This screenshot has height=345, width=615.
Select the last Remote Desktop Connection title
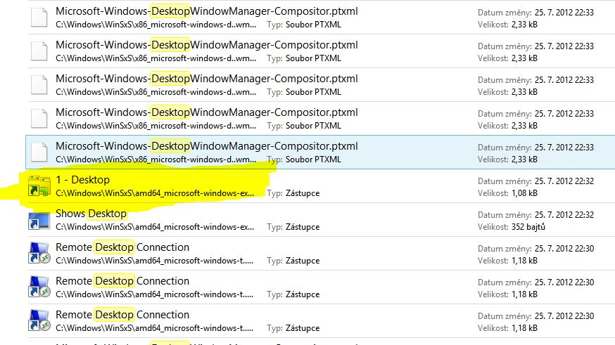(x=122, y=315)
